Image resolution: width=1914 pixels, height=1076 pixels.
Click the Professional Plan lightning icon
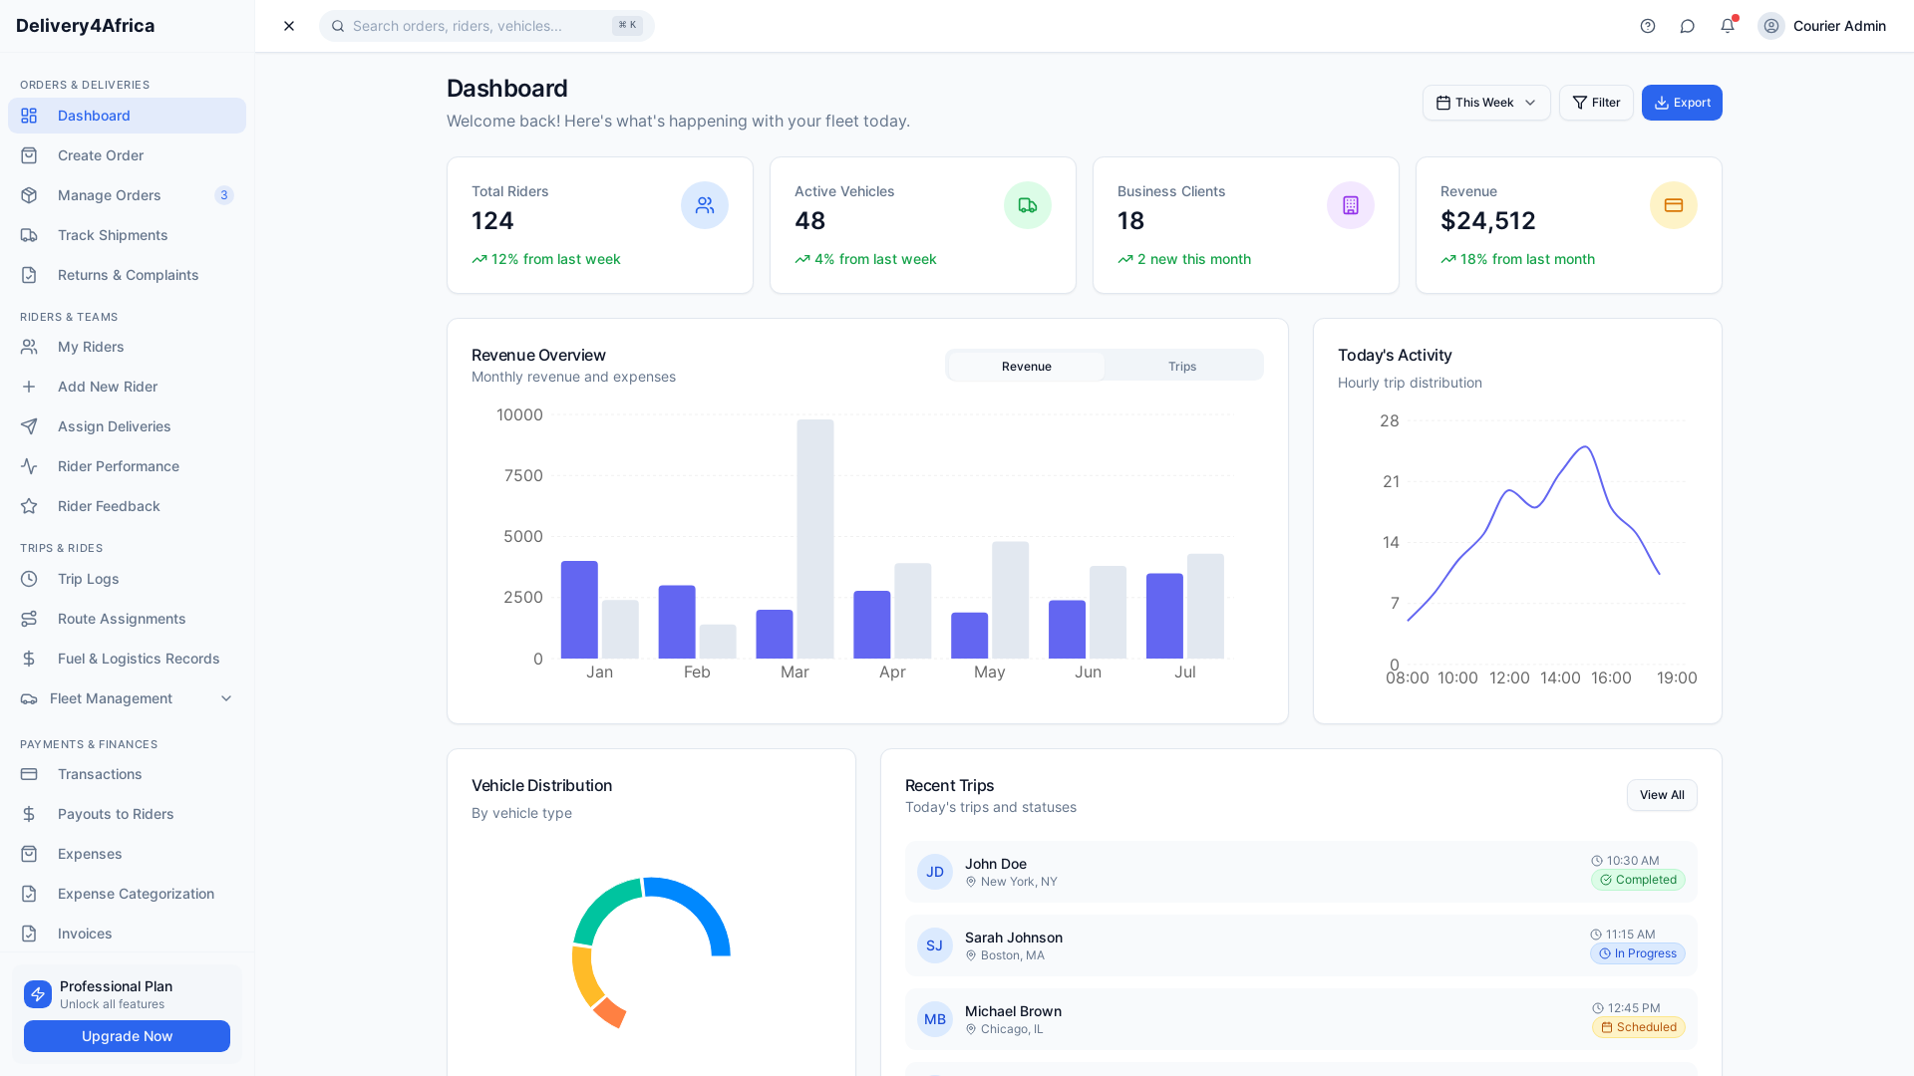(x=38, y=994)
